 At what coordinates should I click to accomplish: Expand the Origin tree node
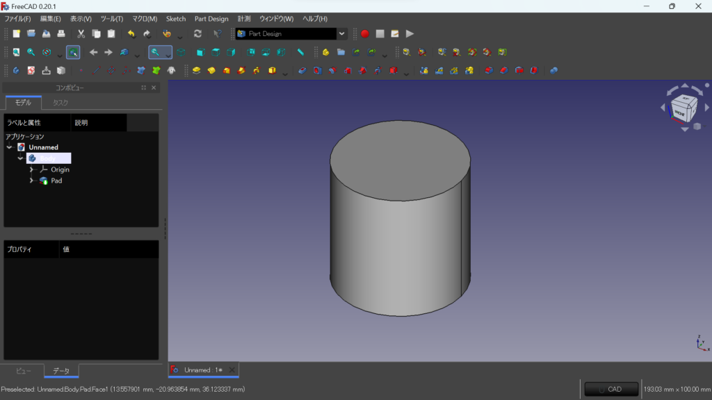[x=31, y=169]
